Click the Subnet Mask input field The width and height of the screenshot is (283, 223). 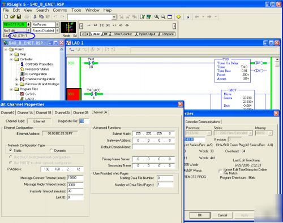click(153, 134)
